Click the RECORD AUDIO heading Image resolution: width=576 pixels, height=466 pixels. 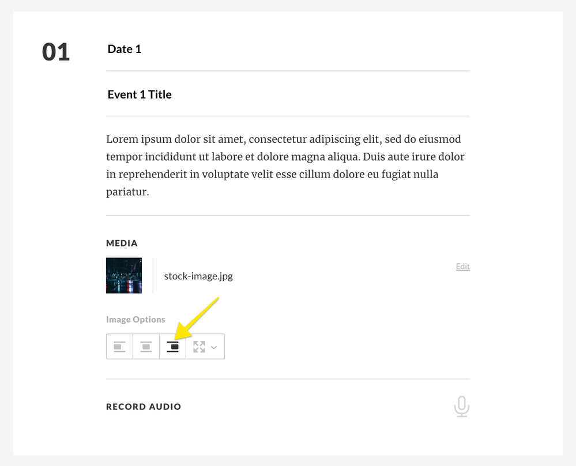tap(144, 407)
